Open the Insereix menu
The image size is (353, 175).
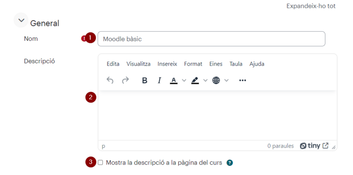click(167, 64)
